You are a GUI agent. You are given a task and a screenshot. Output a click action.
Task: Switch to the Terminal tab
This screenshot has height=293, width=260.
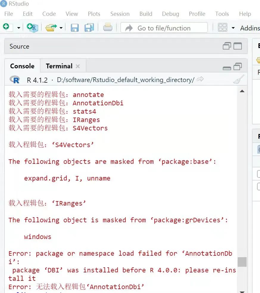coord(59,66)
